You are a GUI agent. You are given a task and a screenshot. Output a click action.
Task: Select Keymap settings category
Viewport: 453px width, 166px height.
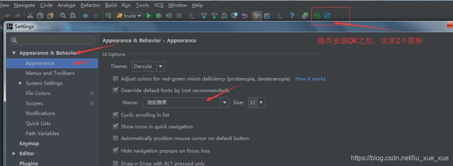(x=29, y=144)
